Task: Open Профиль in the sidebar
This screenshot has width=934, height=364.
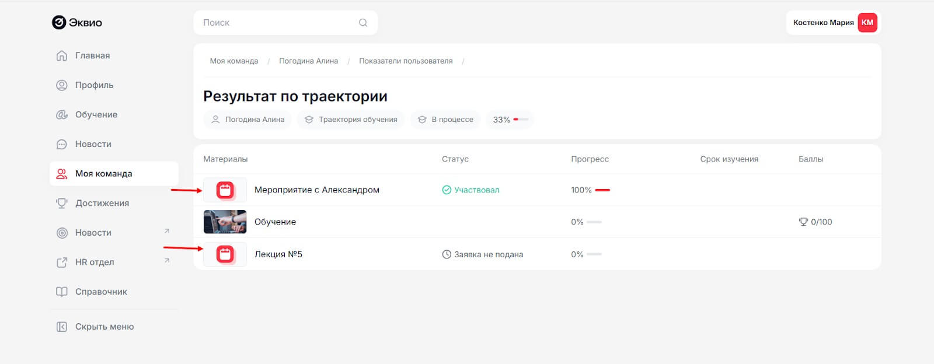Action: (114, 85)
